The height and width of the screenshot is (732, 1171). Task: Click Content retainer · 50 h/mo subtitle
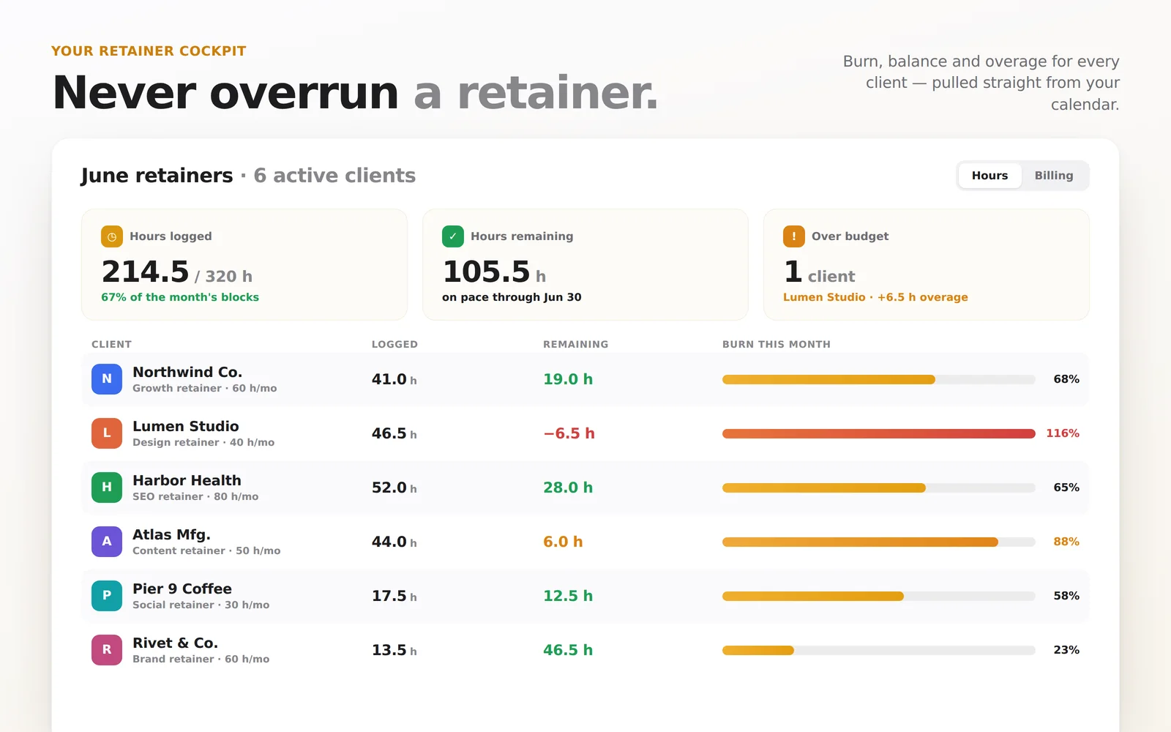tap(206, 551)
